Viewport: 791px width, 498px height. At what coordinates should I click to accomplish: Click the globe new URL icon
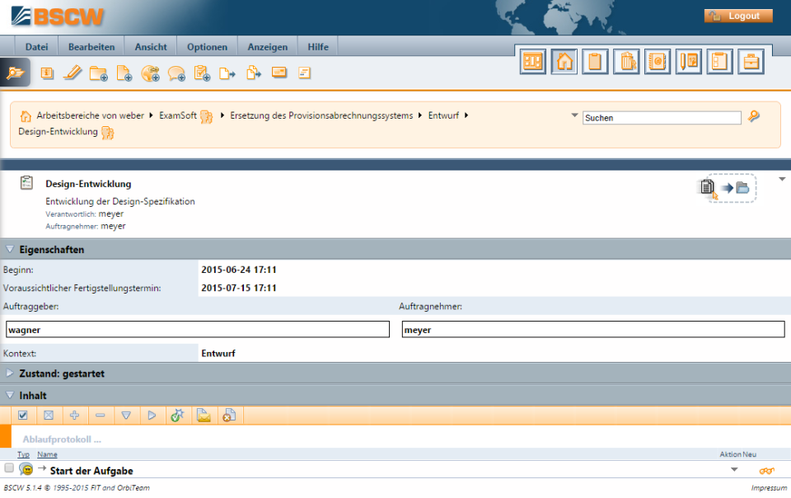tap(150, 73)
